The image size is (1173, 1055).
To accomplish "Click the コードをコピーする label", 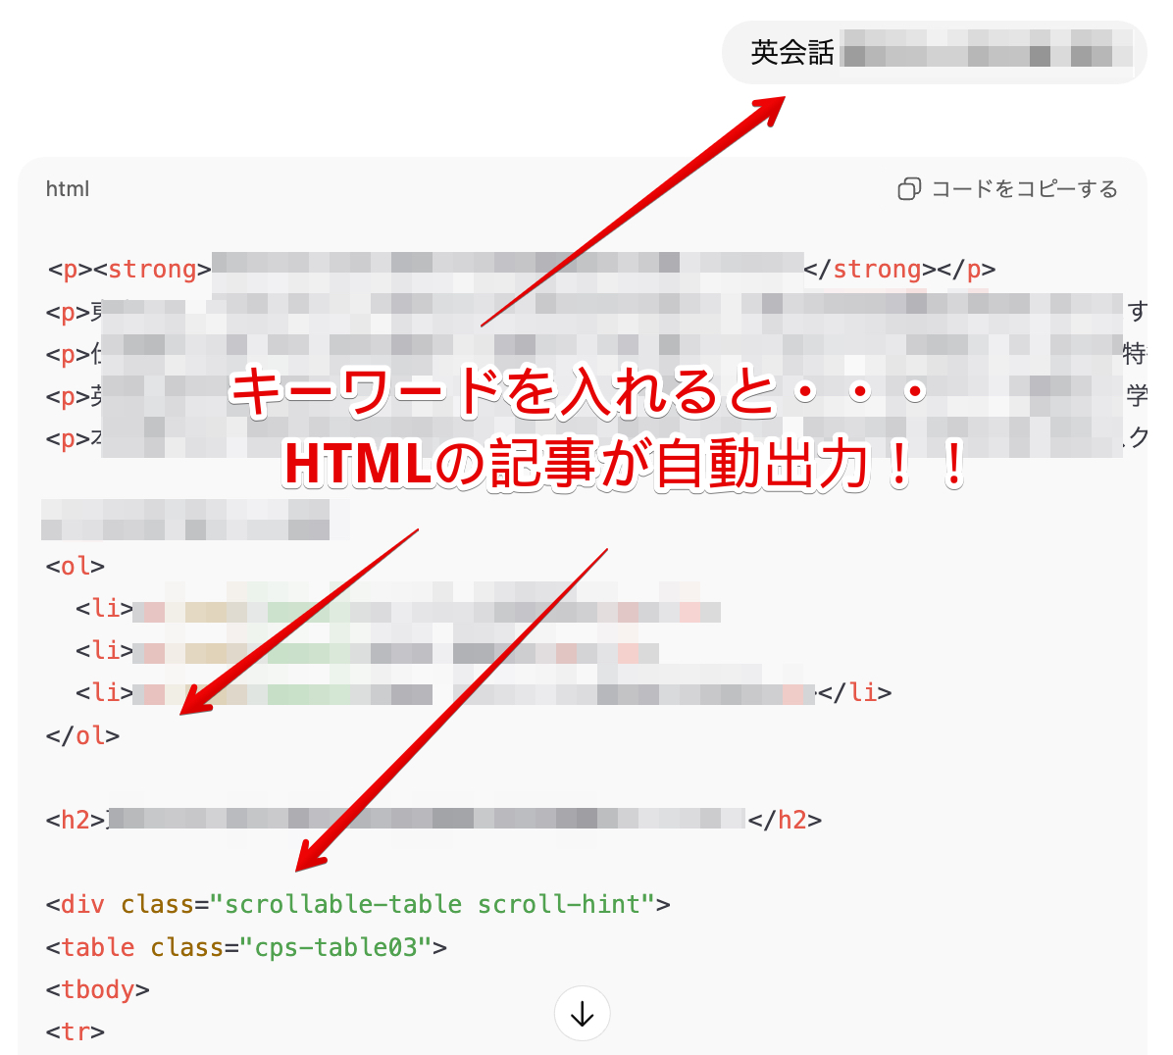I will [x=1024, y=189].
